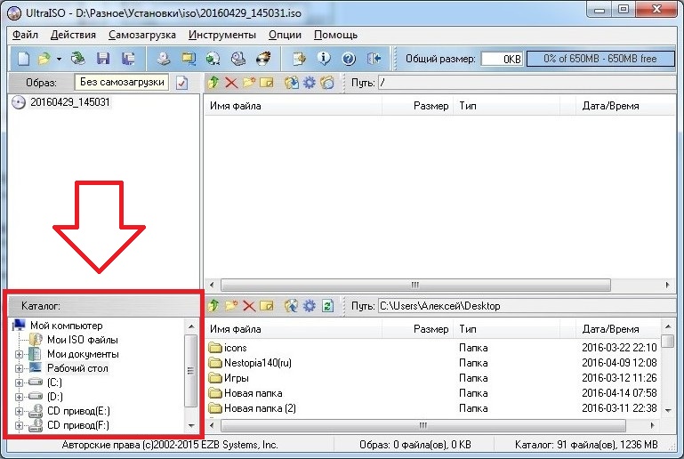Image resolution: width=684 pixels, height=459 pixels.
Task: Expand the (C:) drive tree node
Action: (x=20, y=382)
